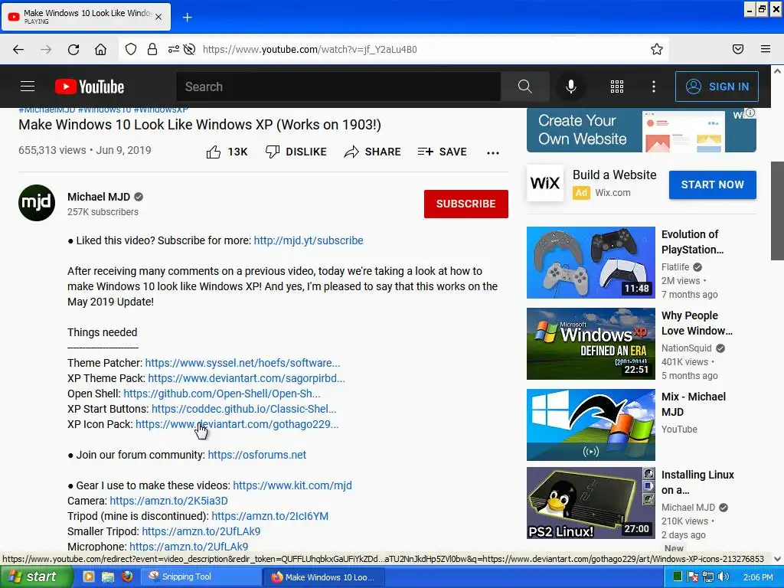
Task: Click the security alert tray icon
Action: (692, 577)
